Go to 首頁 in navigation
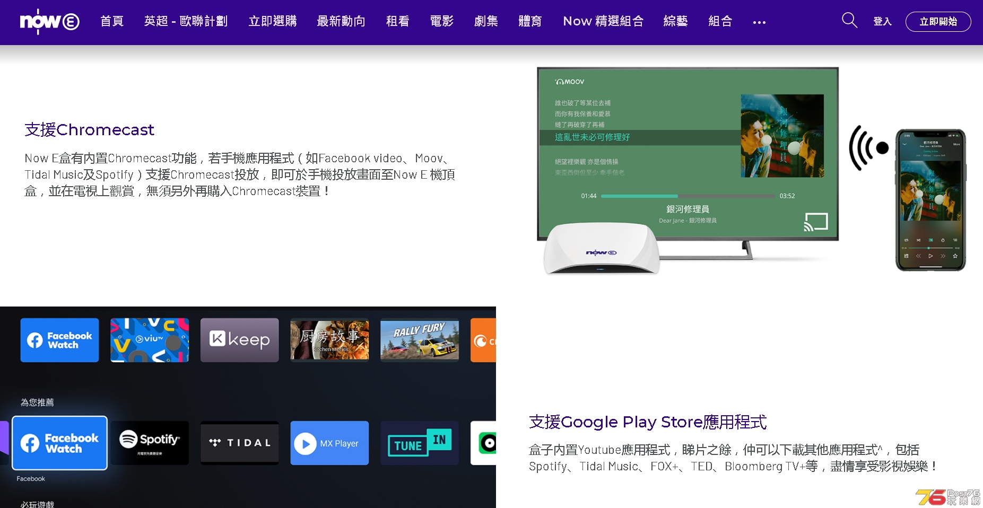 coord(112,21)
